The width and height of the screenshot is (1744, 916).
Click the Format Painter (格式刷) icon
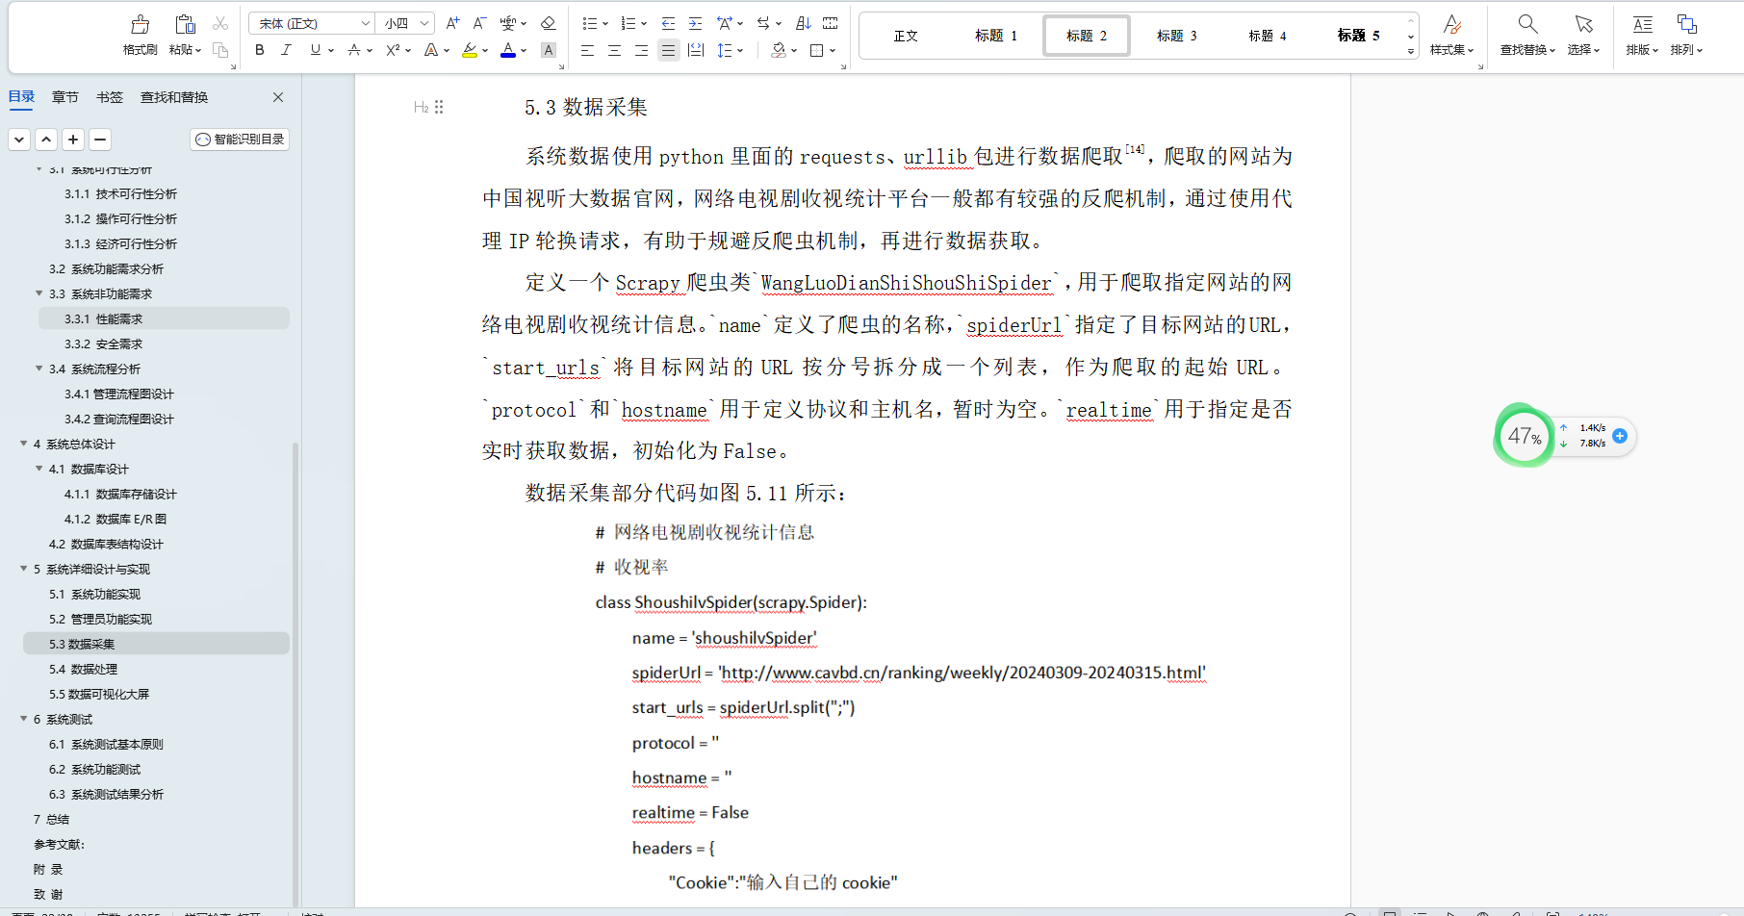[x=140, y=25]
